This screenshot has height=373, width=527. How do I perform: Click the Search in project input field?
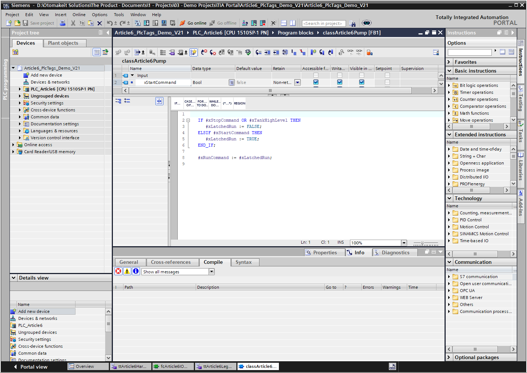[x=324, y=23]
